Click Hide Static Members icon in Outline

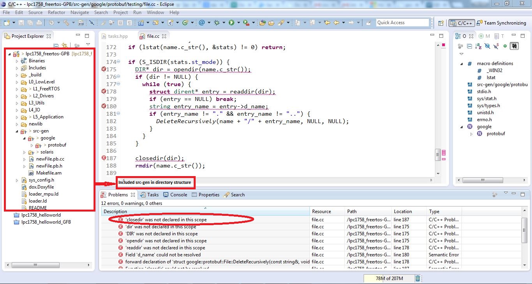point(496,46)
